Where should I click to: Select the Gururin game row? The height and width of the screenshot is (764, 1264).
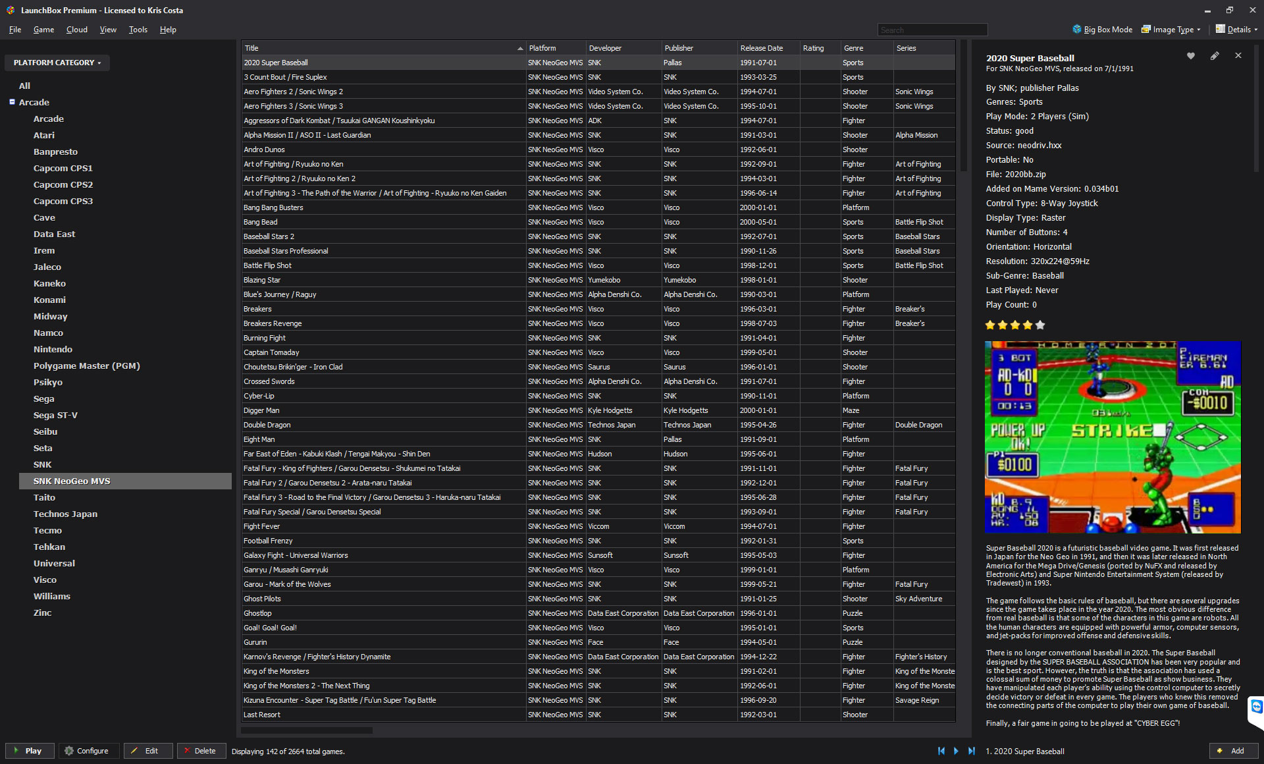pos(598,642)
